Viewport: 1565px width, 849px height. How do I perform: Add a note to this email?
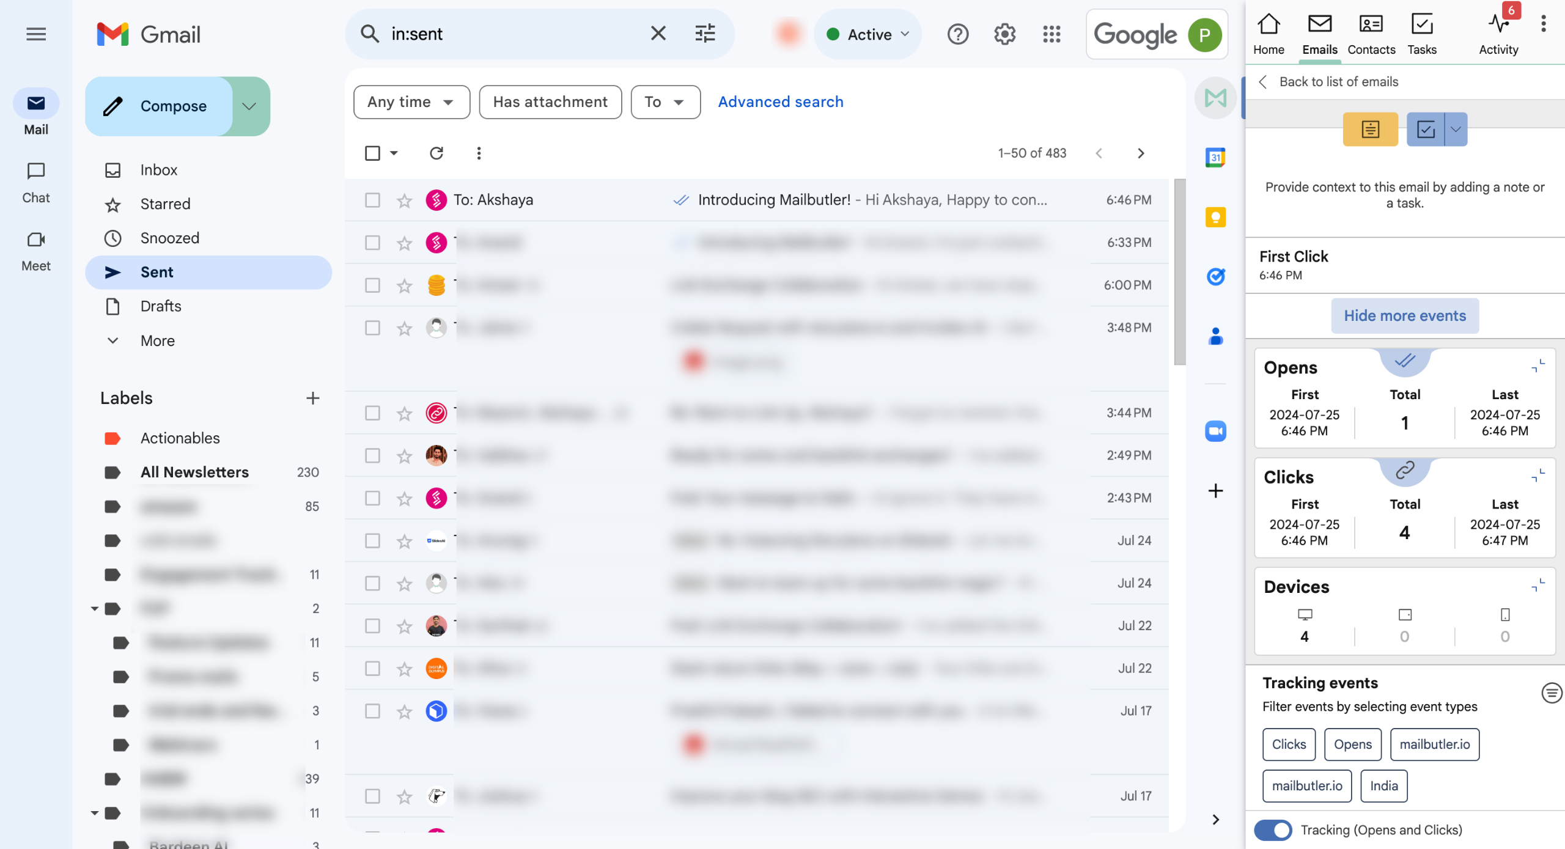pos(1370,129)
